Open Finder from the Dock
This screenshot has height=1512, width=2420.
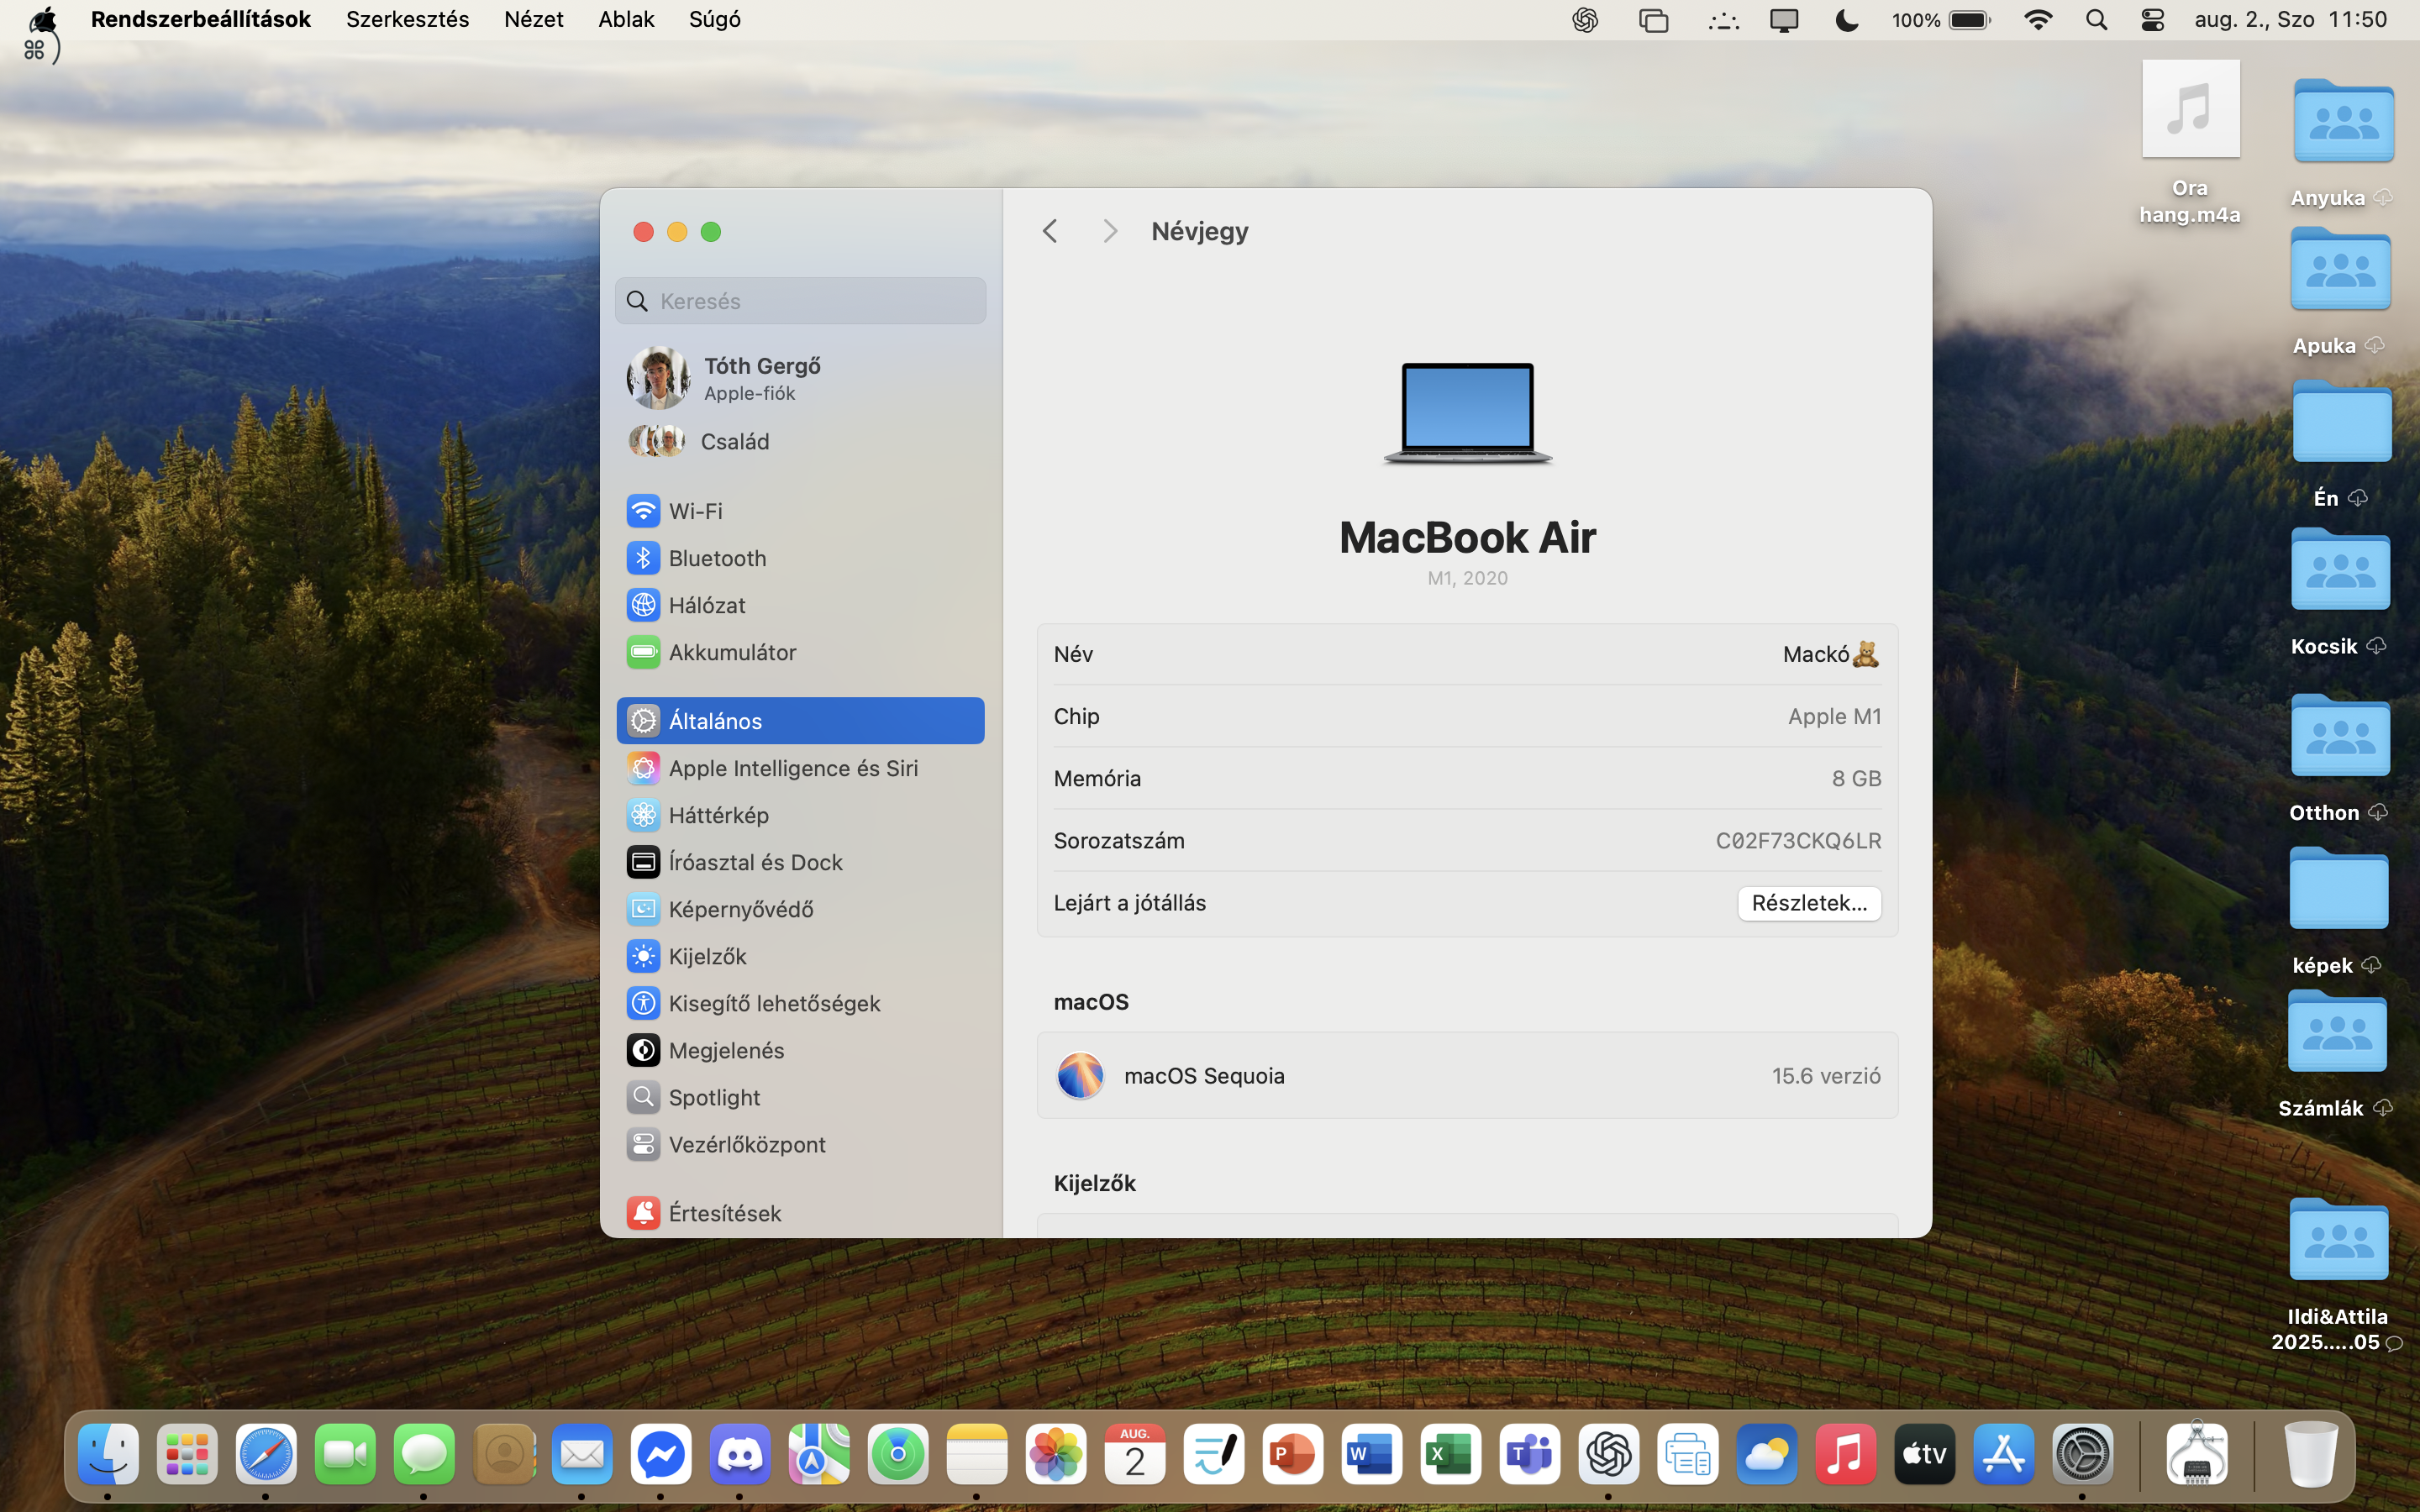(108, 1455)
